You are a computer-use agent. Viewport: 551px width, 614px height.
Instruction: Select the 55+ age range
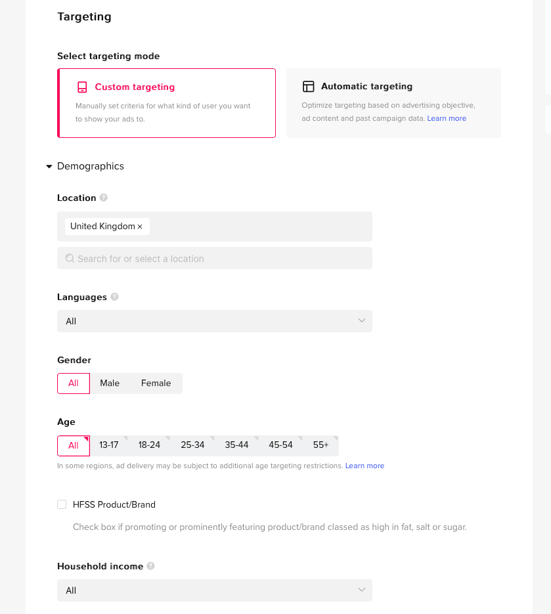(x=320, y=445)
